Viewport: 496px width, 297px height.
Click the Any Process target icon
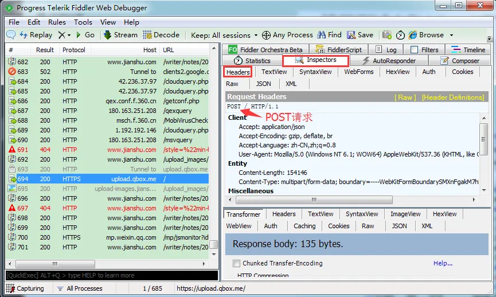[267, 35]
